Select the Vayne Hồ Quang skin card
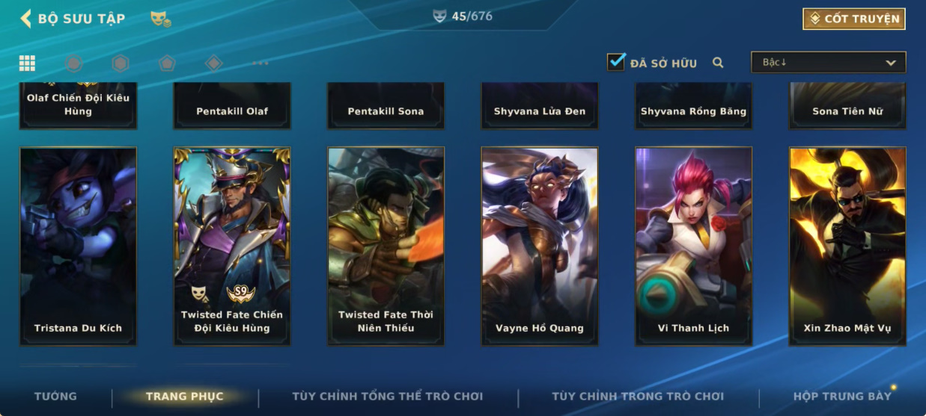This screenshot has width=926, height=416. tap(540, 246)
